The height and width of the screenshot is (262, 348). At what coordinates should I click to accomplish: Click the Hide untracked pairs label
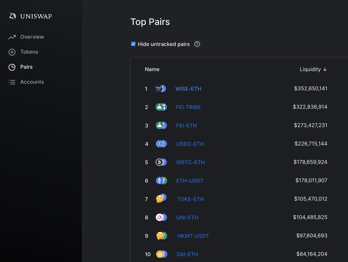pos(164,44)
